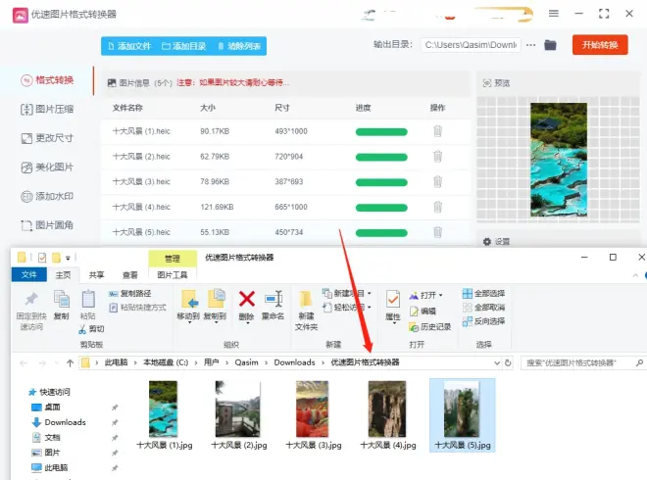Click 粘贴快捷方式 in the ribbon
647x480 pixels.
(138, 308)
